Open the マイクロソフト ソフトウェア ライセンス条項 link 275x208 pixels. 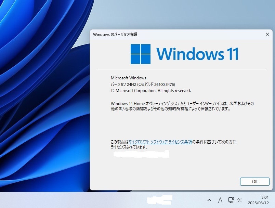tap(160, 142)
